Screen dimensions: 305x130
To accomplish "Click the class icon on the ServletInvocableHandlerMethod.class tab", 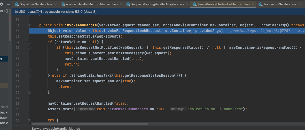I will click(194, 4).
